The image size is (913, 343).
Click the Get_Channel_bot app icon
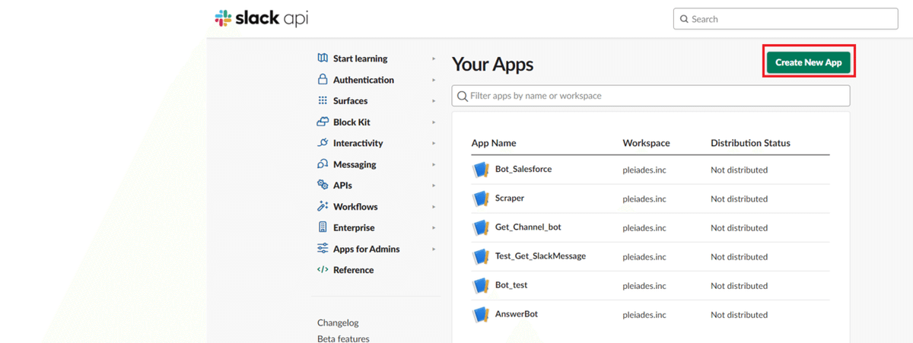(480, 227)
